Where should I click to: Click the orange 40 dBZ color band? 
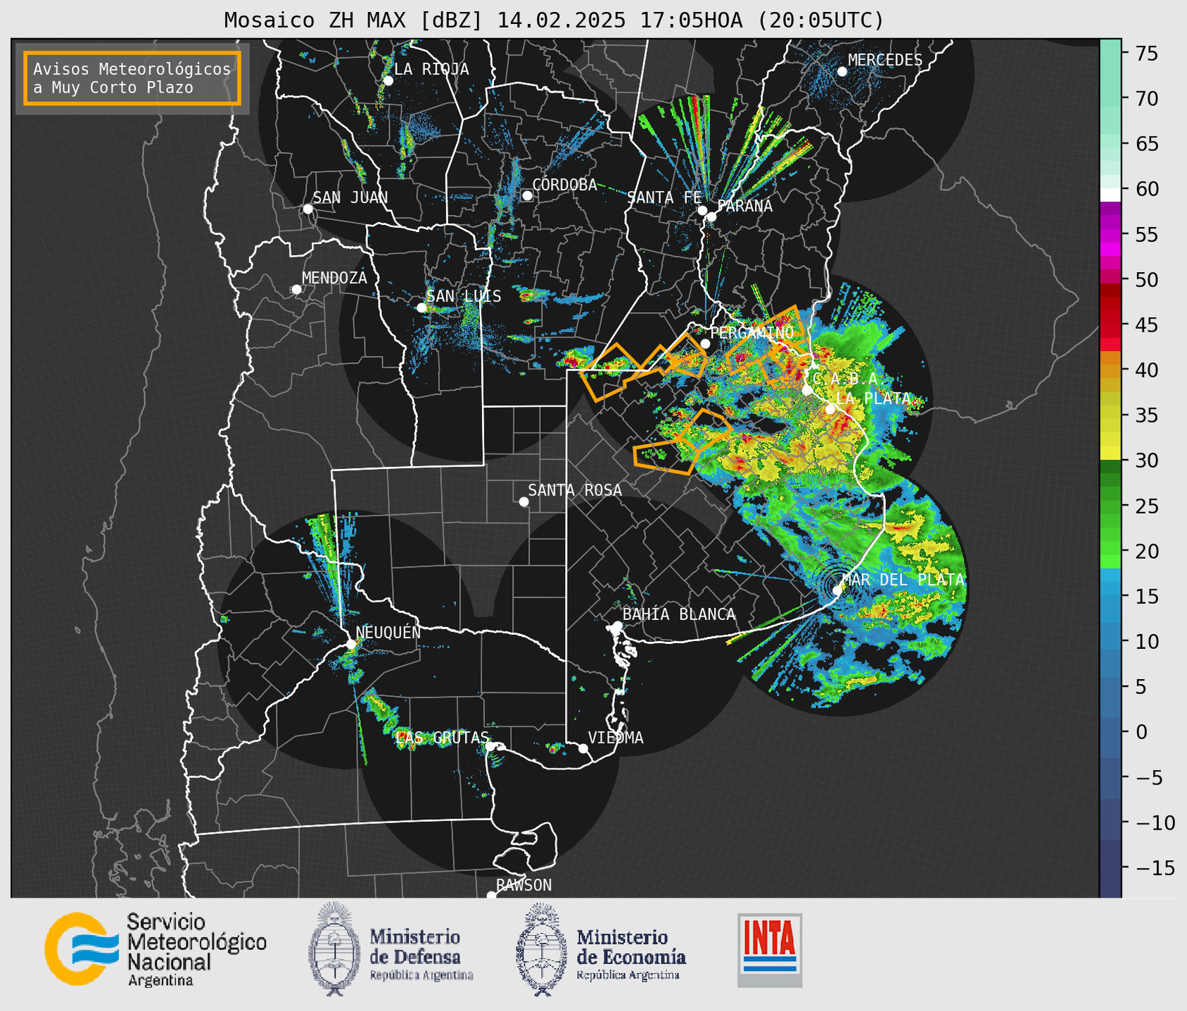pos(1110,370)
